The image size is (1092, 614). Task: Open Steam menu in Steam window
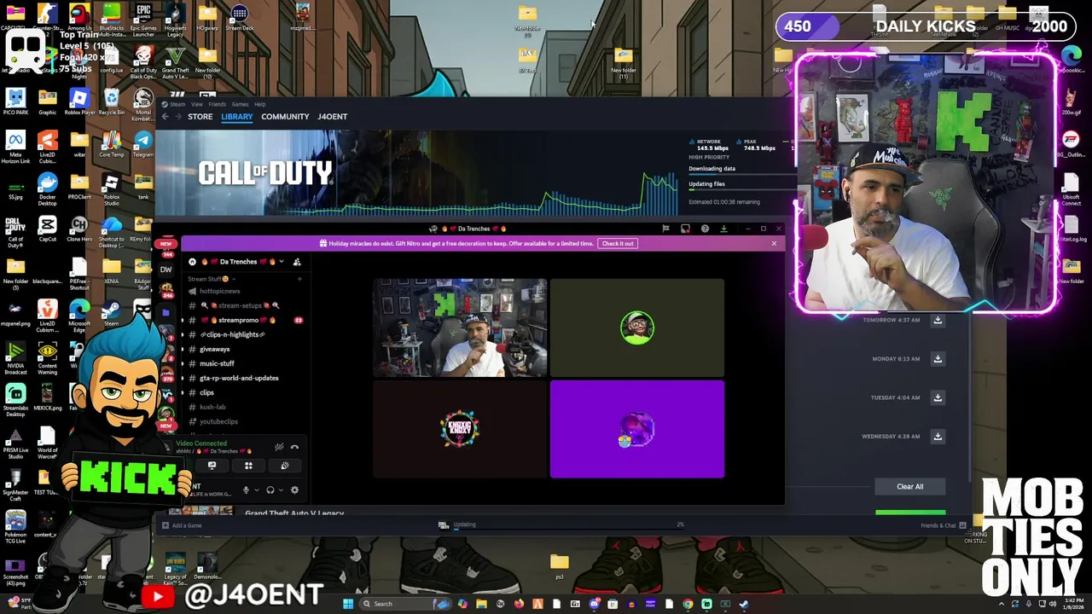[x=177, y=104]
